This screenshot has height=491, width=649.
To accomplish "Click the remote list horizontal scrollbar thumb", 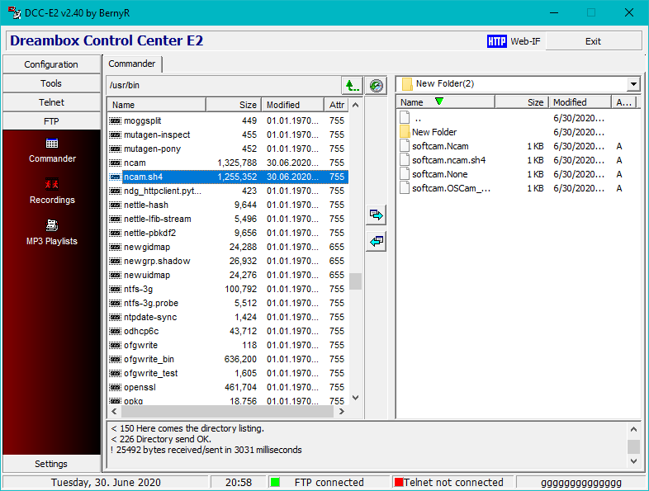I will tap(227, 412).
